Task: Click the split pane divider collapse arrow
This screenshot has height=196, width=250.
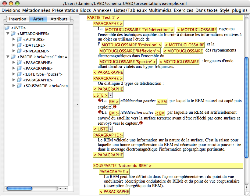Action: (x=77, y=104)
